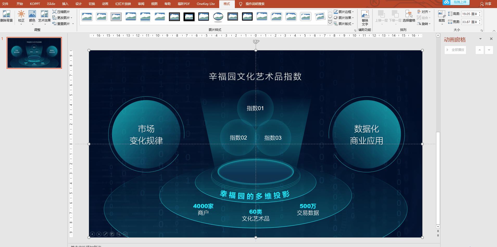Image resolution: width=497 pixels, height=247 pixels.
Task: Open the Corrections (校正) tool
Action: pyautogui.click(x=21, y=16)
